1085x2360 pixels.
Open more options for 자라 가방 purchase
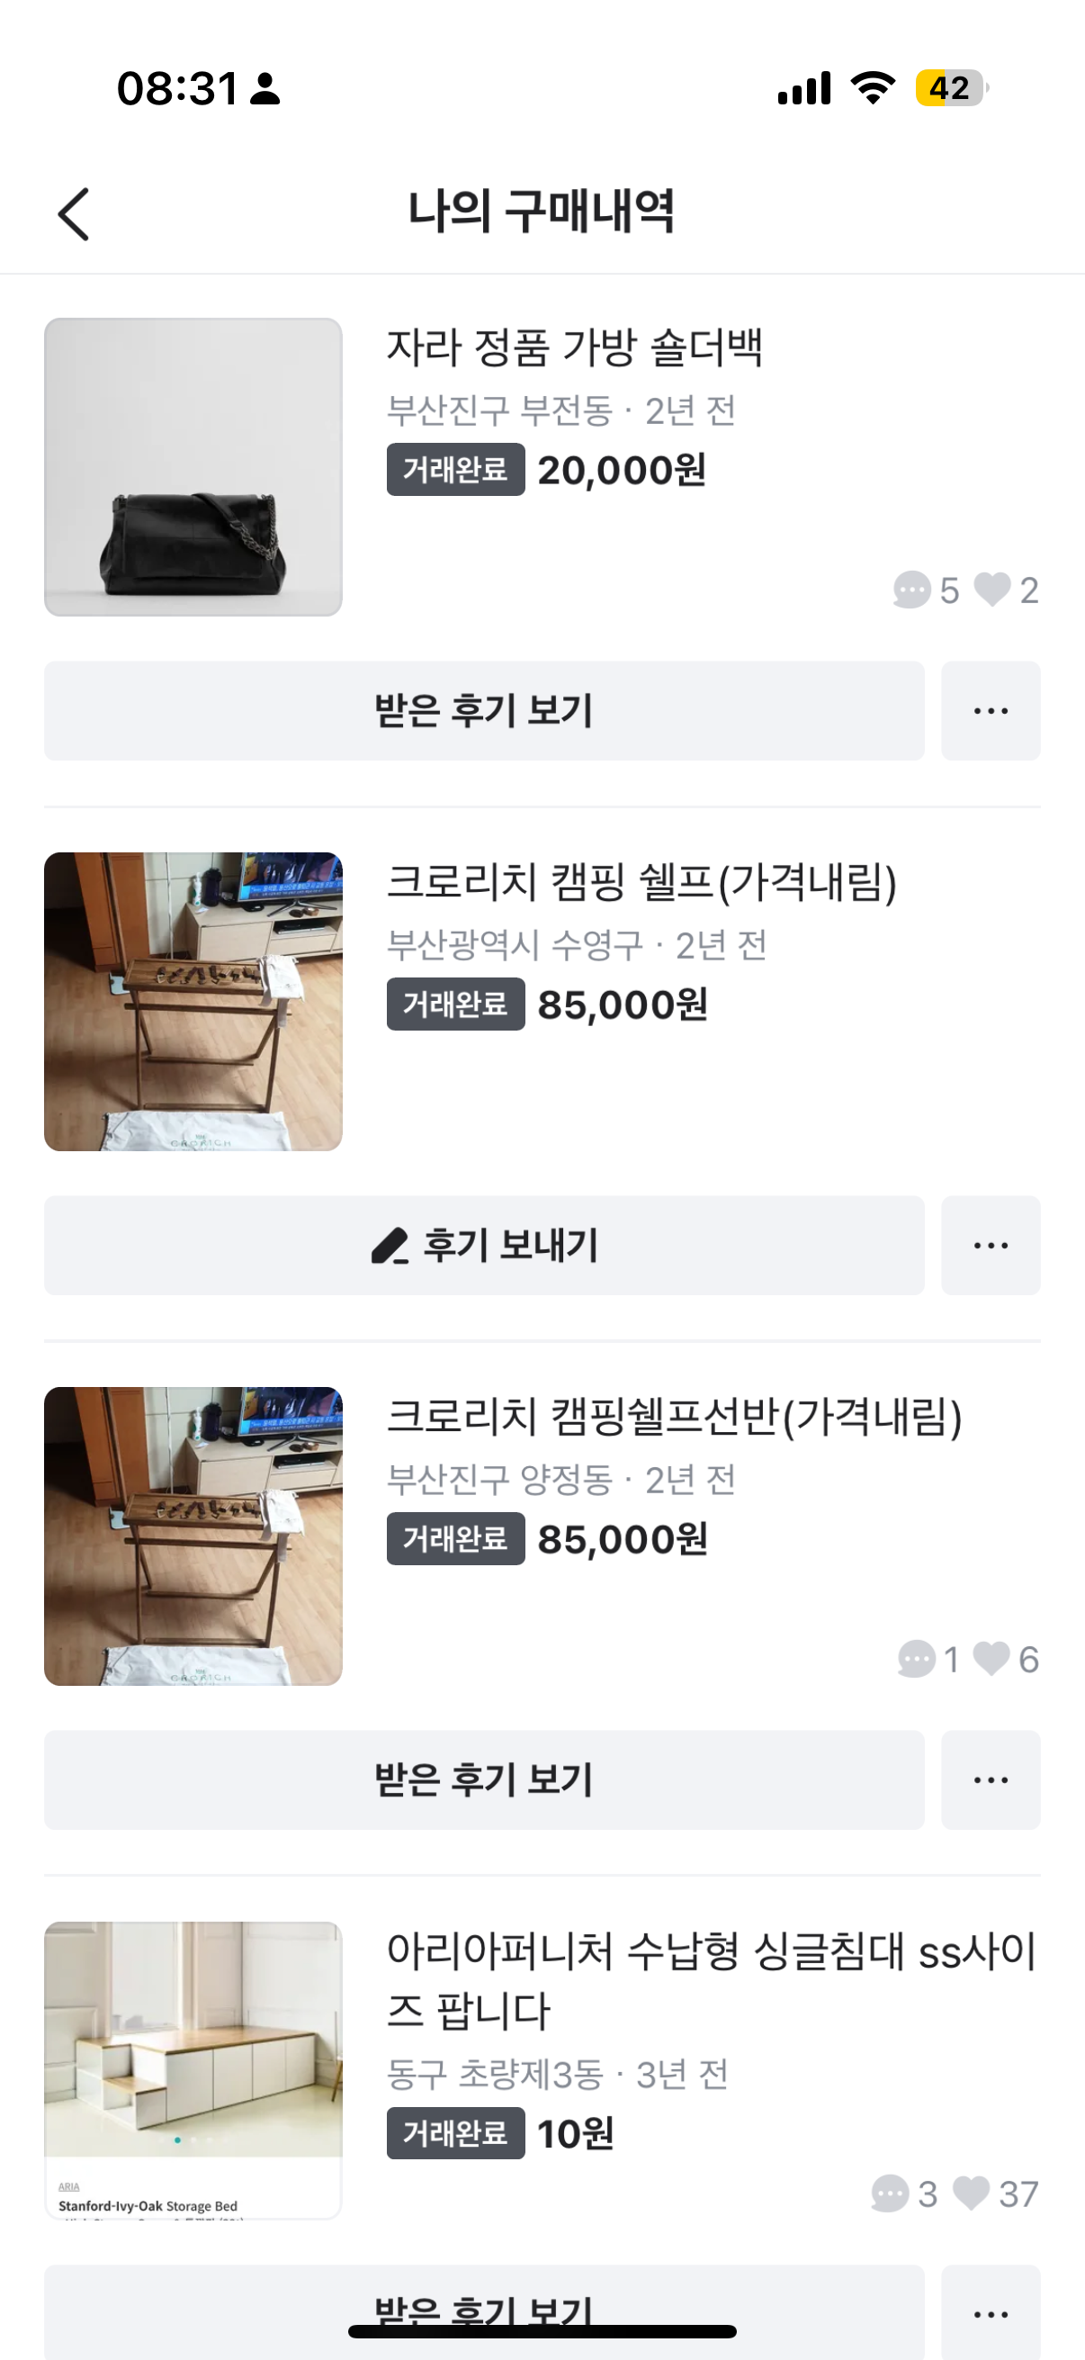pos(991,711)
